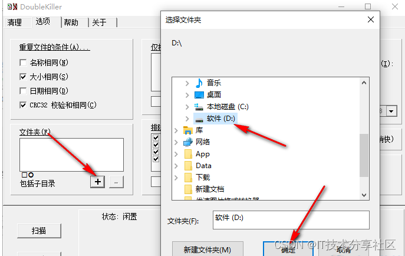Expand the 桌面 tree node
The width and height of the screenshot is (405, 256).
(x=187, y=95)
